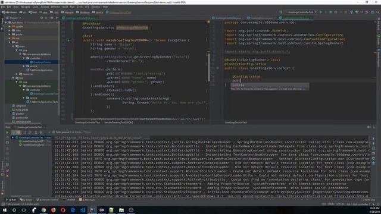
Task: Switch to GreetingsService.java editor tab
Action: 261,18
